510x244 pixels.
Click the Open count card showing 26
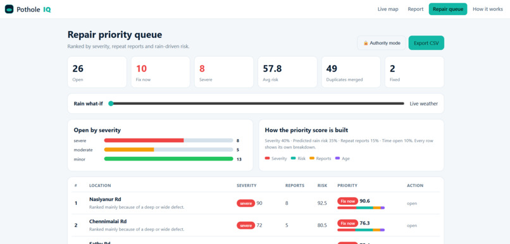(x=97, y=72)
